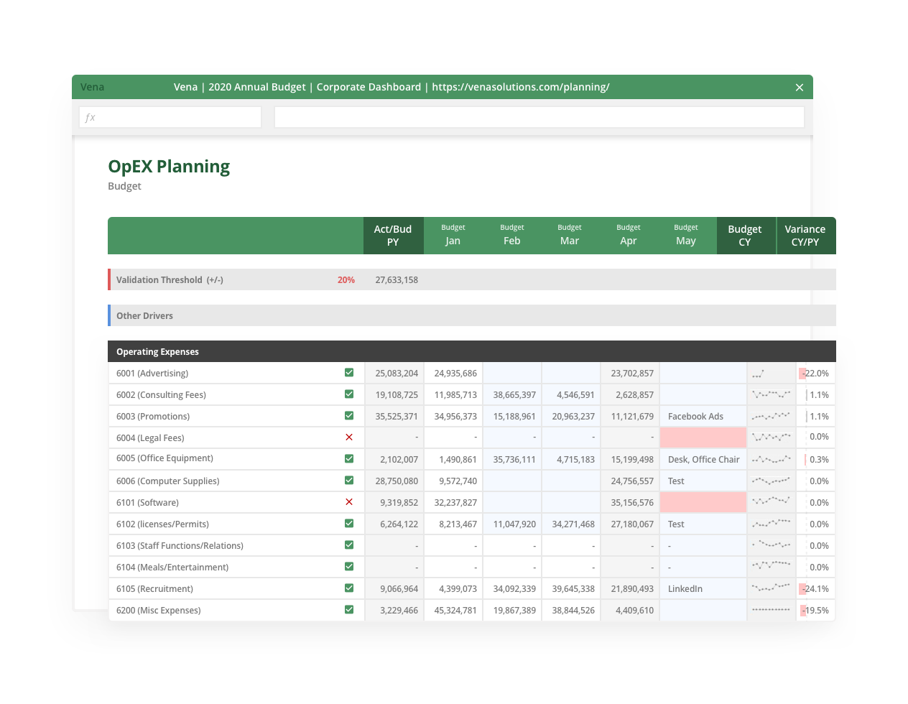Image resolution: width=908 pixels, height=704 pixels.
Task: Expand the Other Drivers section
Action: tap(144, 315)
